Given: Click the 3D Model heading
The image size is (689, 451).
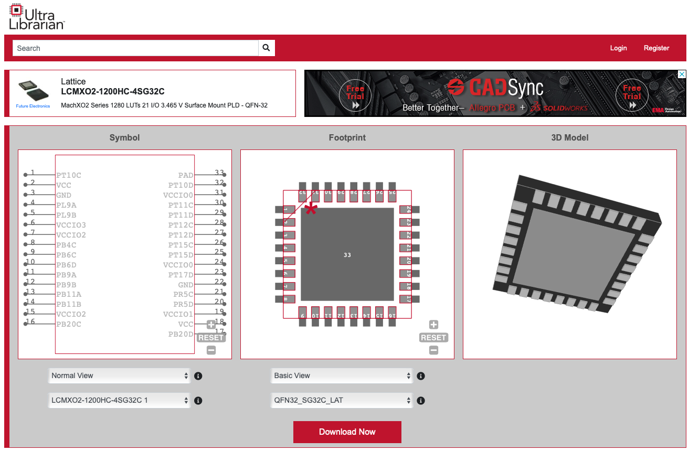Looking at the screenshot, I should click(x=570, y=137).
